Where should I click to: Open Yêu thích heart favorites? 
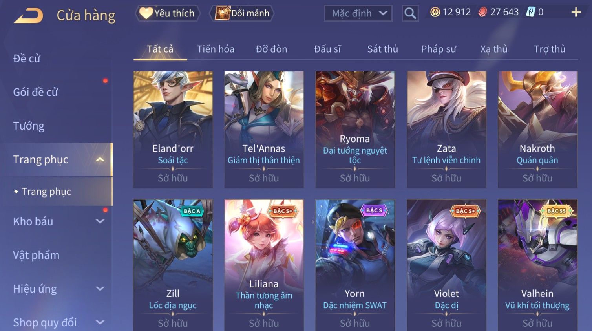[x=168, y=13]
